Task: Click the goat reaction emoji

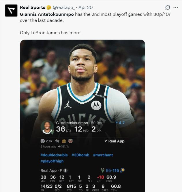Action: point(58,141)
